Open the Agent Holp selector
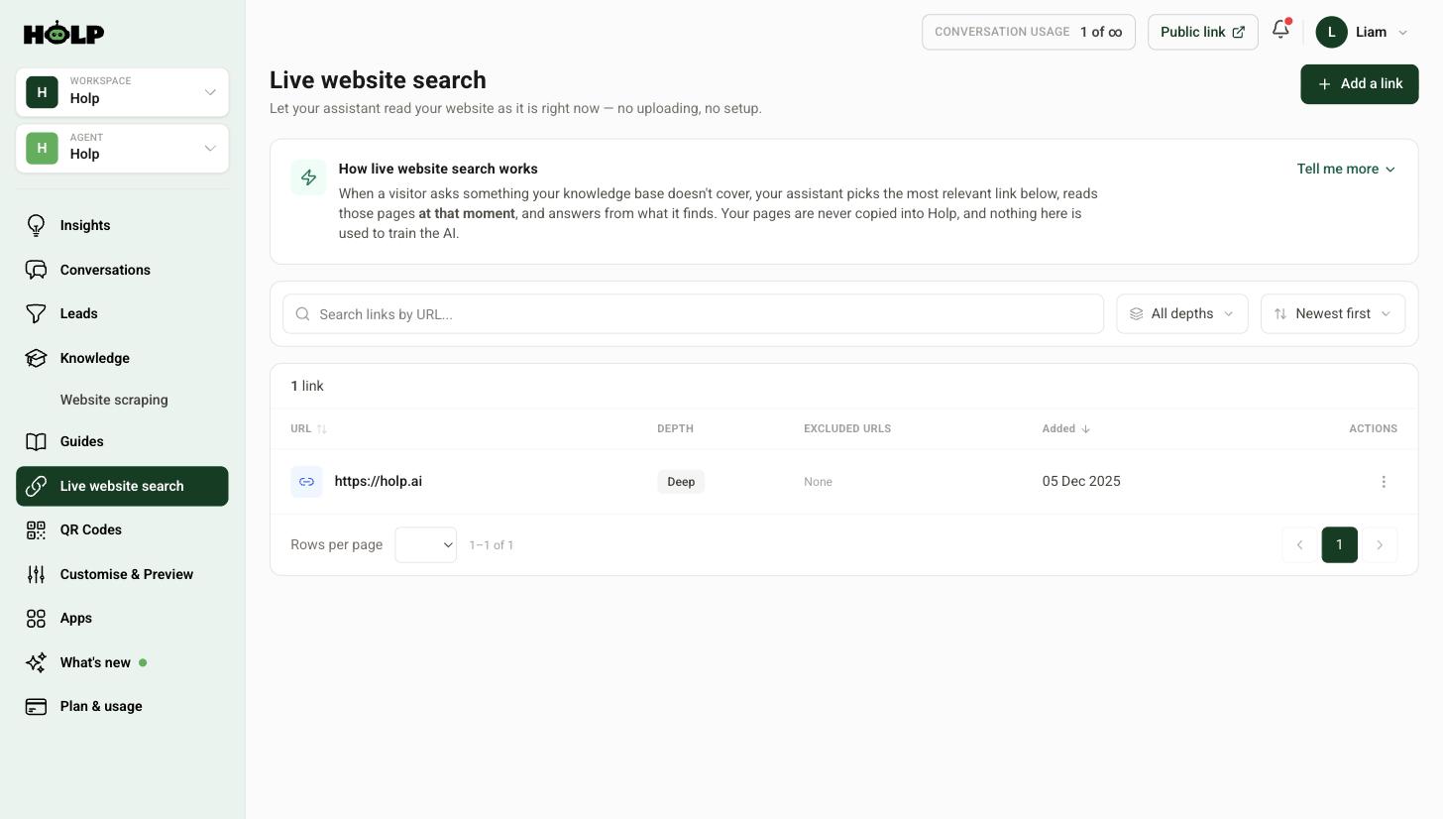Image resolution: width=1443 pixels, height=819 pixels. coord(122,149)
